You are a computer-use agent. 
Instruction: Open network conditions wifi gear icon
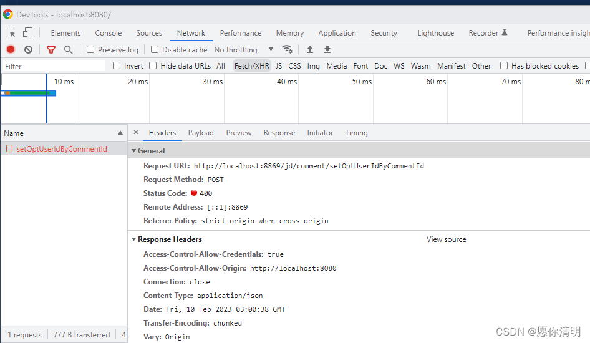pyautogui.click(x=287, y=49)
